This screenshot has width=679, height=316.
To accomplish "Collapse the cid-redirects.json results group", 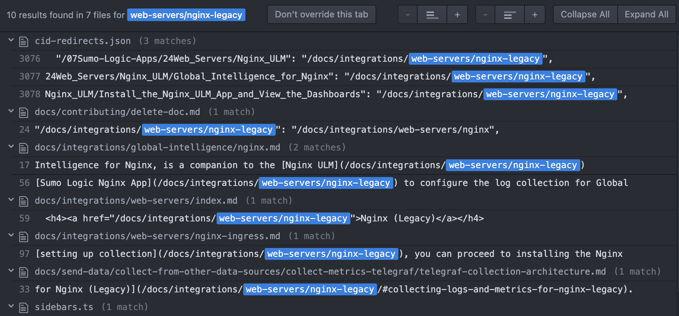I will click(x=11, y=40).
